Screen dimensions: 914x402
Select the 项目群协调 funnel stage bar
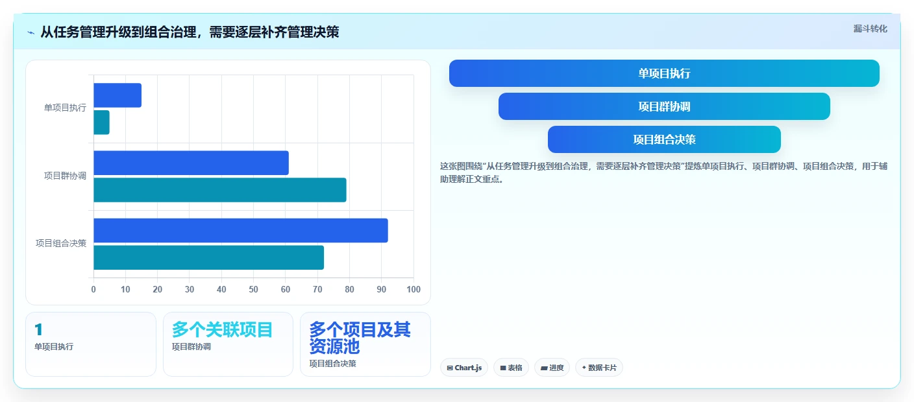point(664,106)
